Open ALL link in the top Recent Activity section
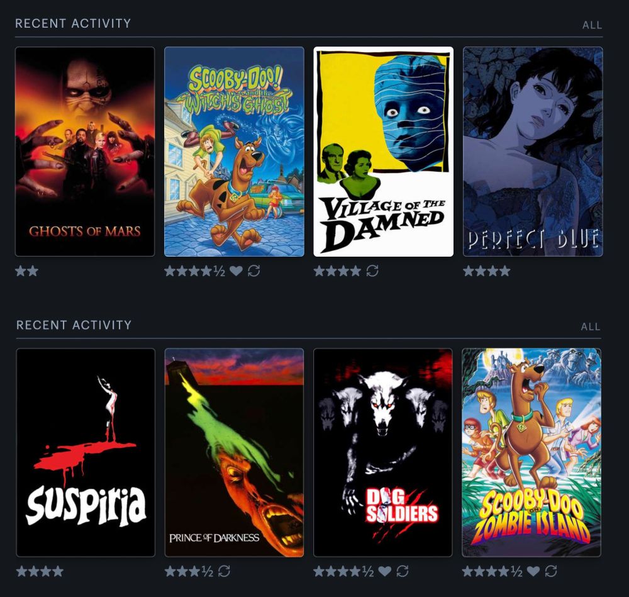 592,25
